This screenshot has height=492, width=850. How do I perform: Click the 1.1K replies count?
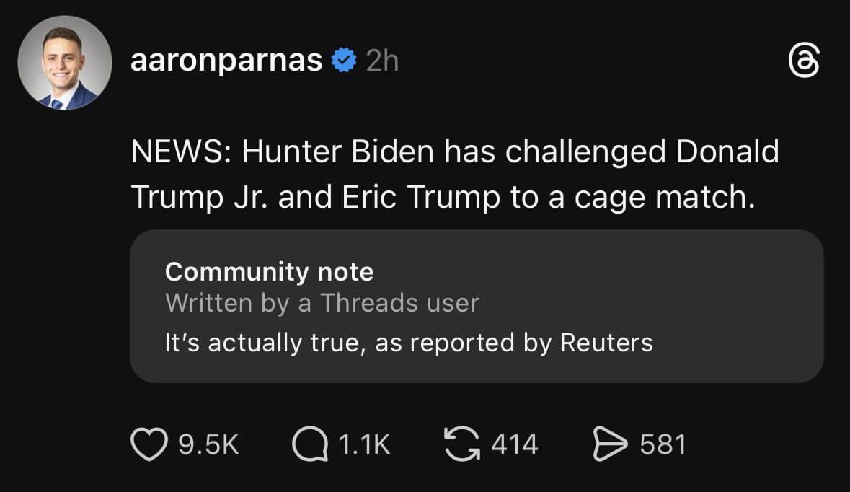tap(364, 444)
